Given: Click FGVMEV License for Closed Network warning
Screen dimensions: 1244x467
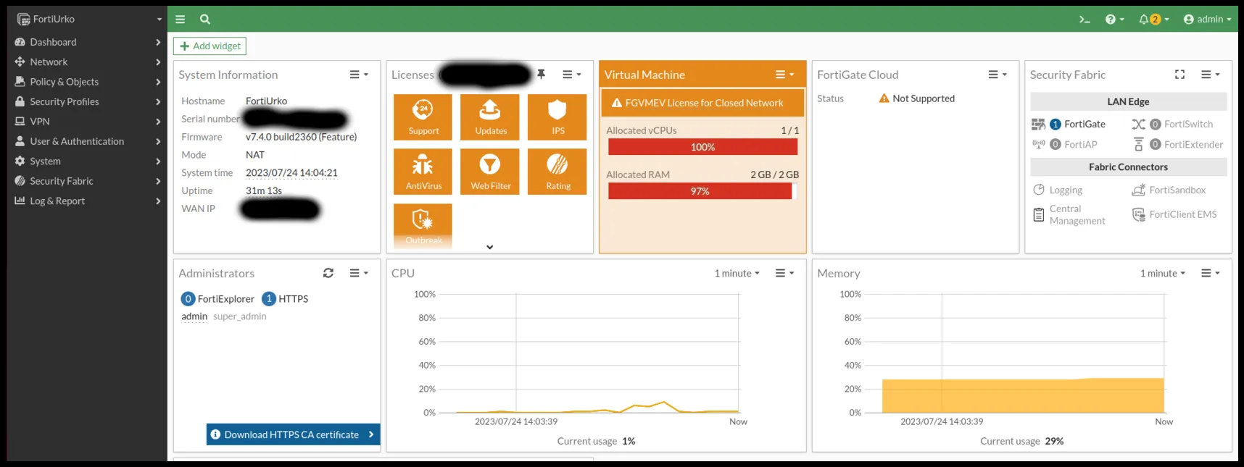Looking at the screenshot, I should point(702,103).
